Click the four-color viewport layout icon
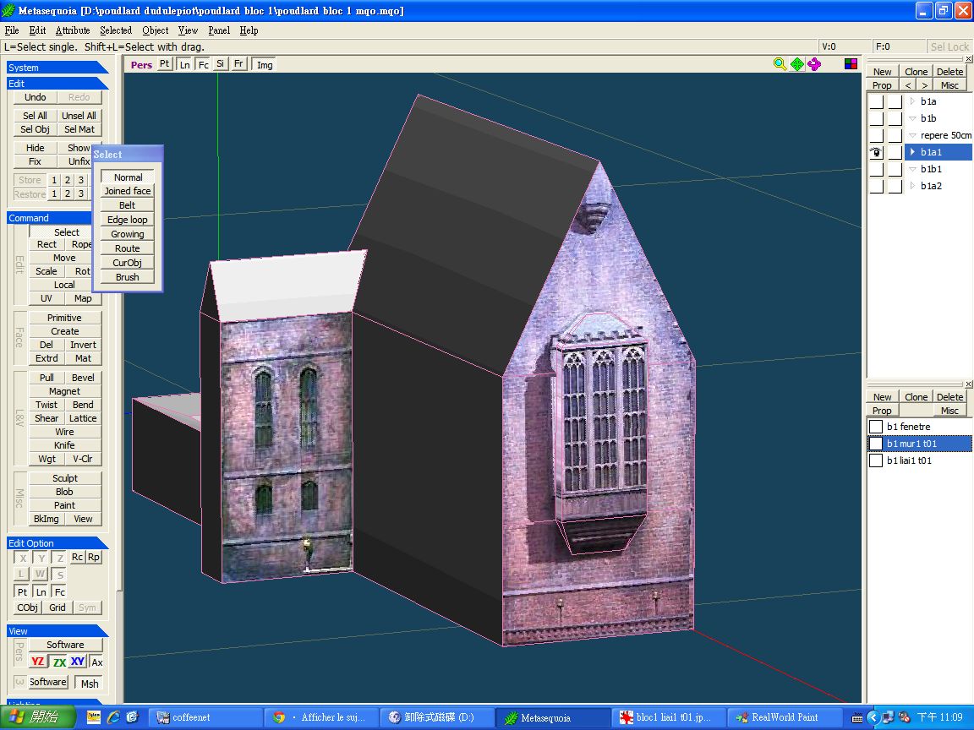 pyautogui.click(x=851, y=64)
